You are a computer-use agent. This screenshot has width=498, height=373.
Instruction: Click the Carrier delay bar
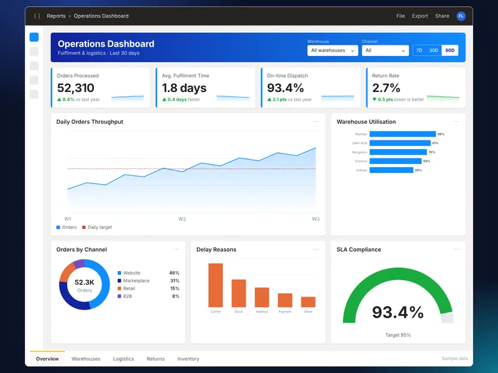[215, 285]
